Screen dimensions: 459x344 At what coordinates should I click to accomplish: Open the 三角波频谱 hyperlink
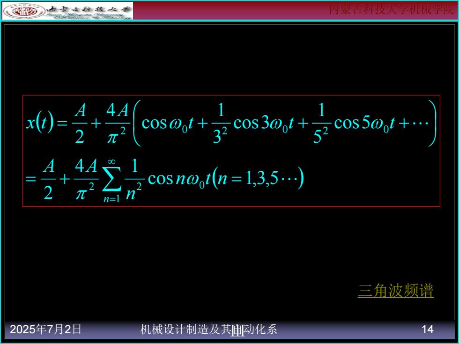(x=395, y=291)
